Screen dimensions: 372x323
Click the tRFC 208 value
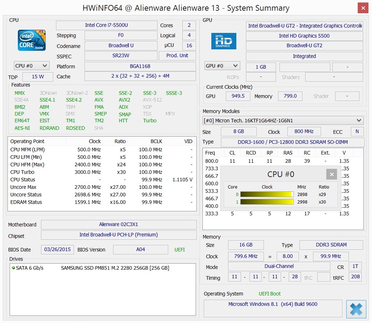355,276
